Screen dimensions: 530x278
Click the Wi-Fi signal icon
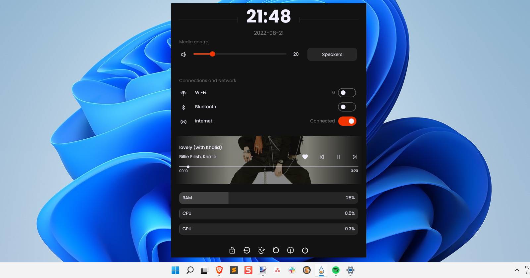(x=183, y=93)
